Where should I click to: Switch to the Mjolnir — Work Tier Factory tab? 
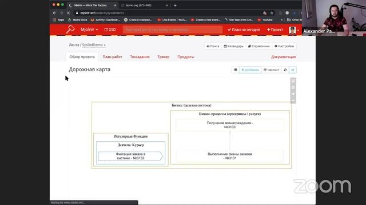click(x=91, y=5)
